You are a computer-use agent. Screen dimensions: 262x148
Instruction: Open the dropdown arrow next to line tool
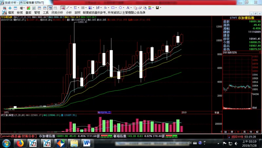point(71,8)
